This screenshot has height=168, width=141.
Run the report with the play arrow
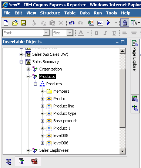click(108, 23)
